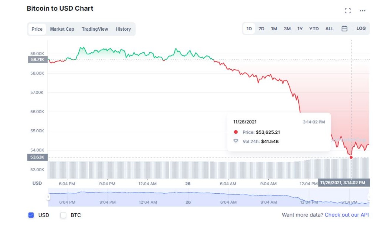Show the YTD chart view
The height and width of the screenshot is (231, 377).
[x=314, y=28]
